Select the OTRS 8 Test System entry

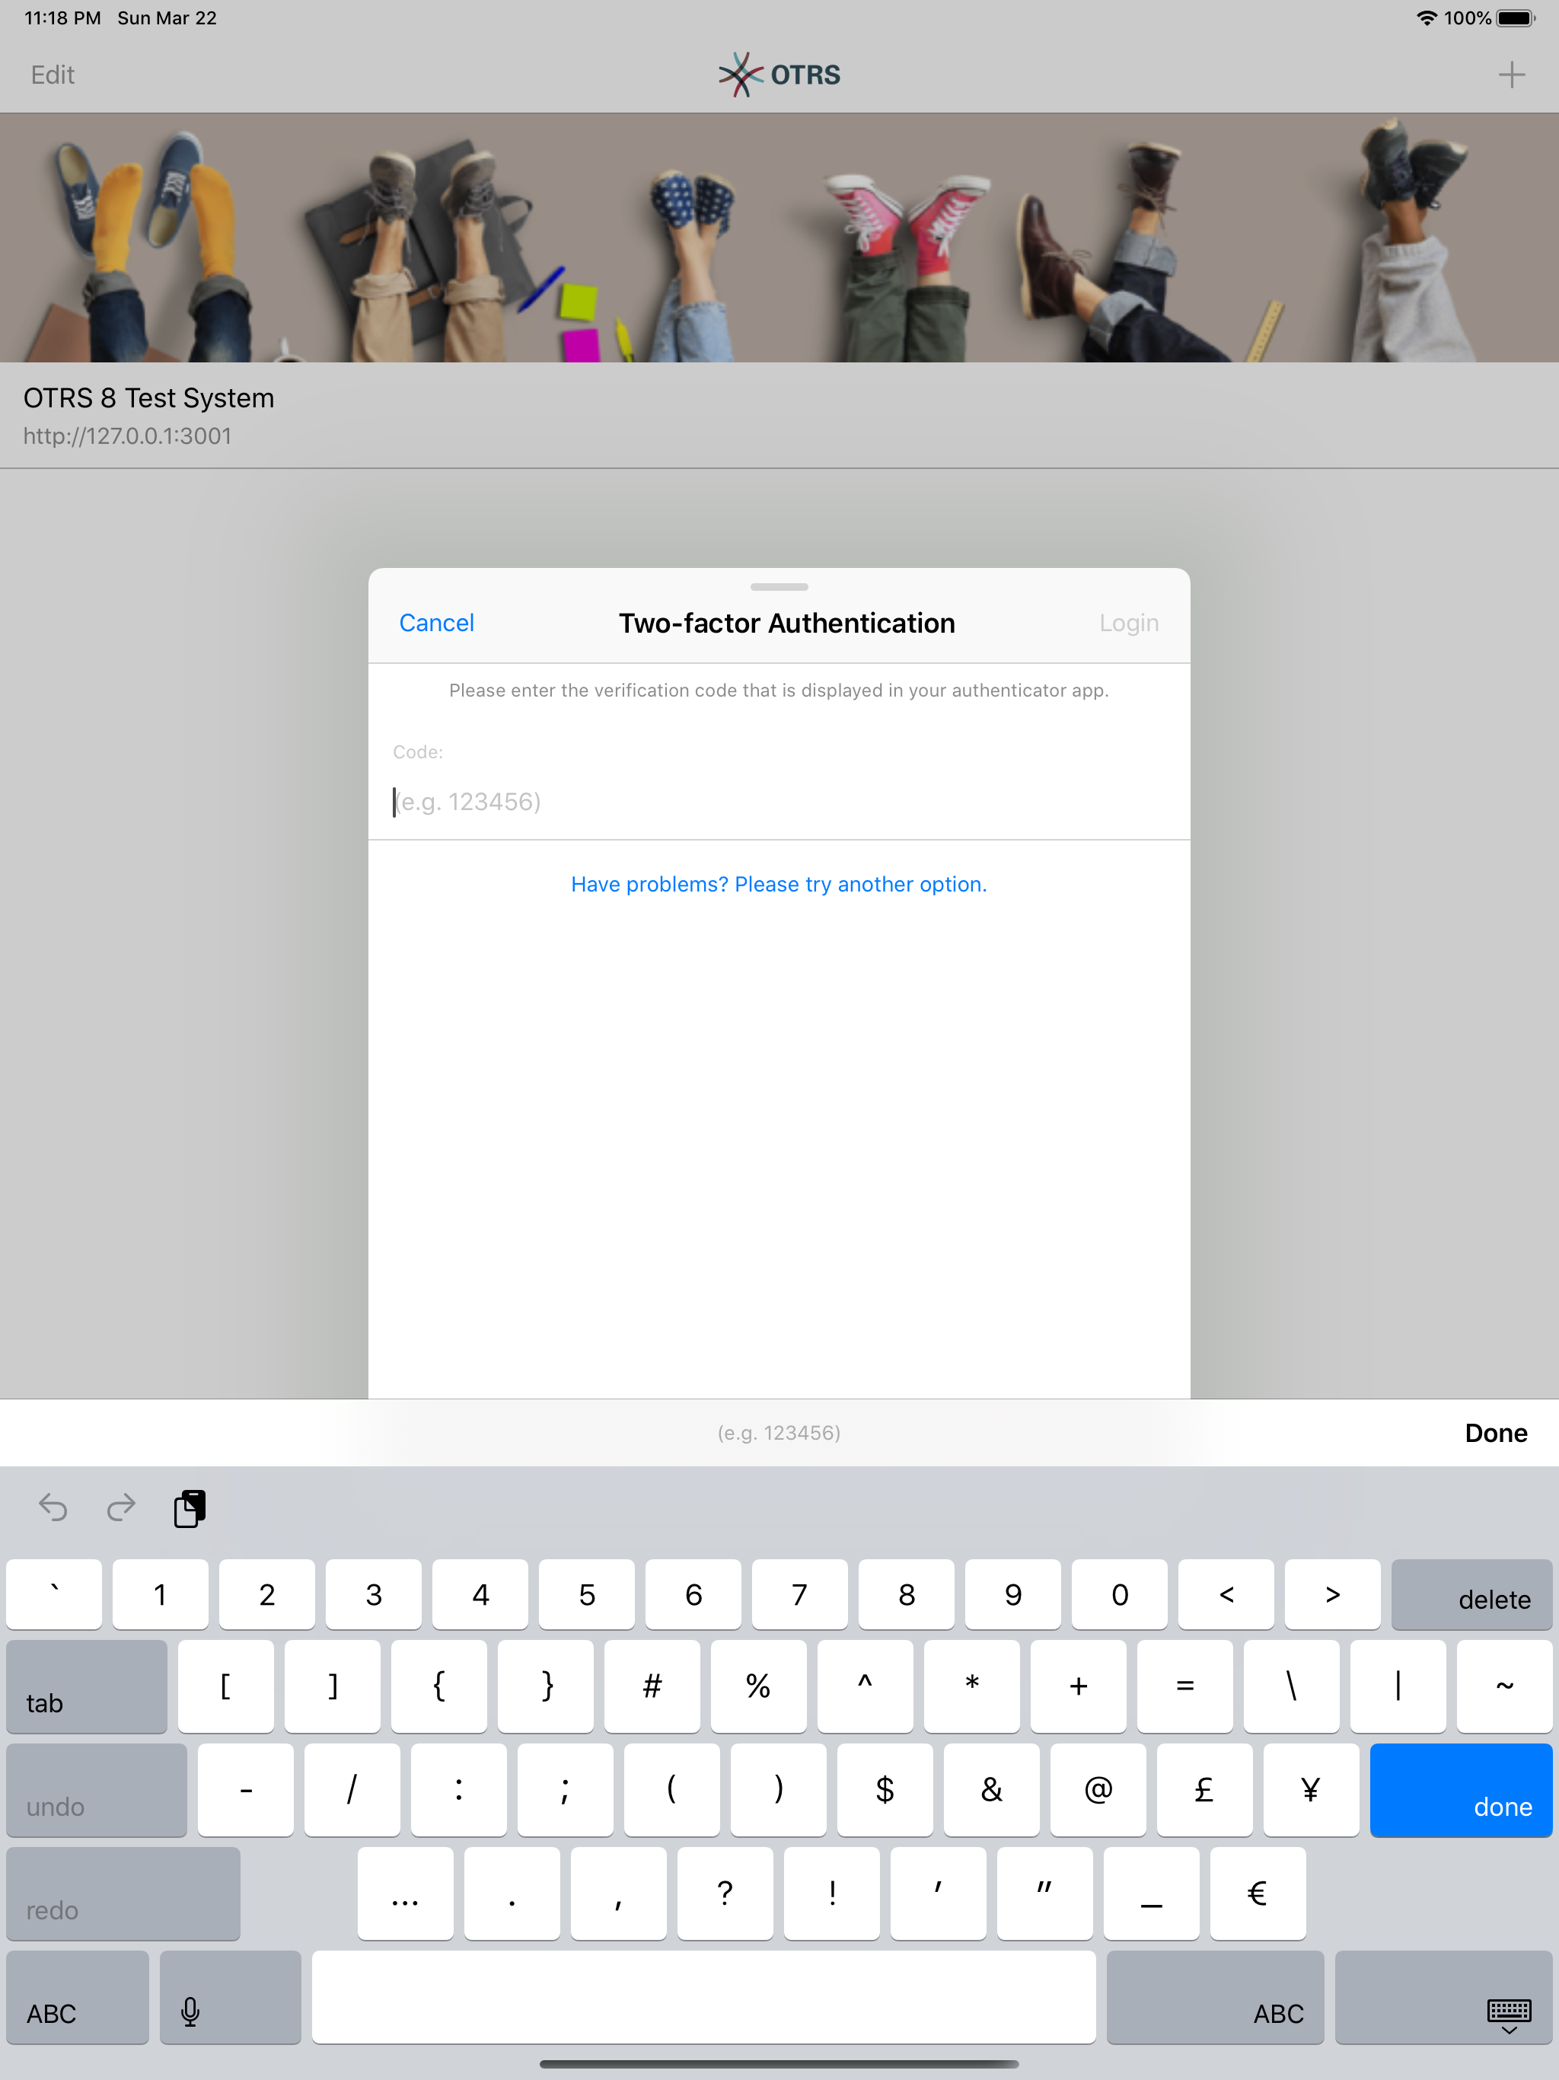(x=779, y=416)
